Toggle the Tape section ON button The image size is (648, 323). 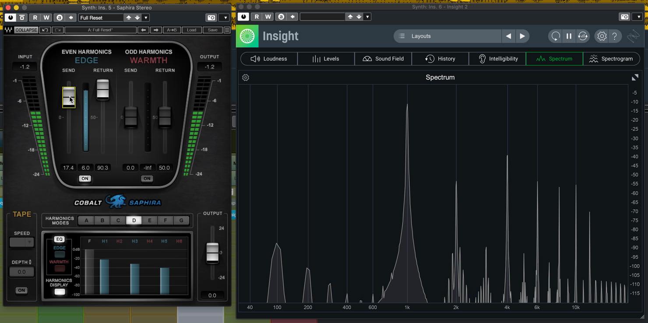point(21,291)
